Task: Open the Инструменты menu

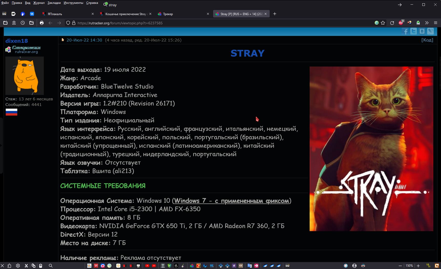Action: [73, 3]
